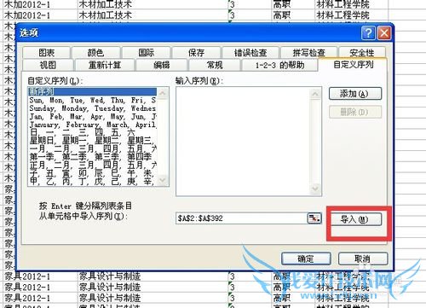Image resolution: width=426 pixels, height=308 pixels.
Task: Select the 第一季, 第二季 entry
Action: [x=92, y=157]
